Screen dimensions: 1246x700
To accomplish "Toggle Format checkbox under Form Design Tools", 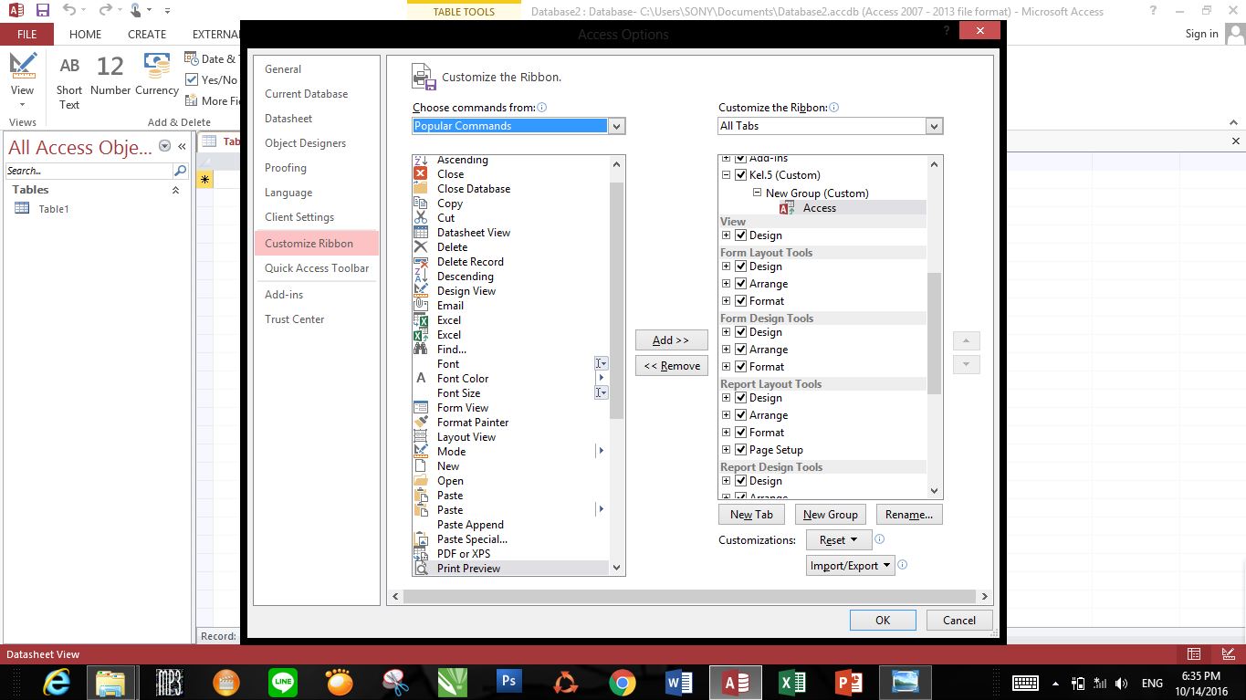I will click(x=741, y=367).
